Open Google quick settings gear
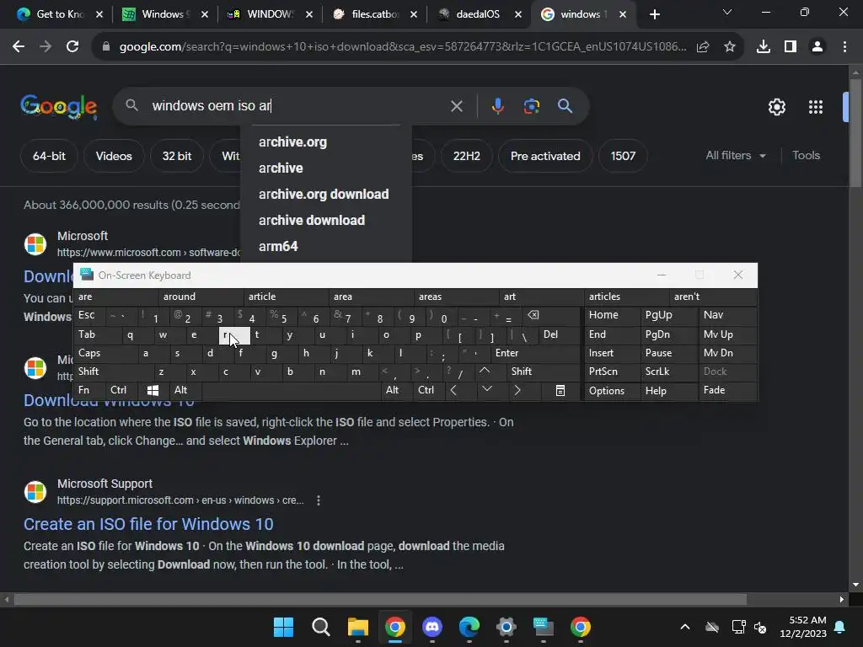This screenshot has width=863, height=647. [x=776, y=107]
